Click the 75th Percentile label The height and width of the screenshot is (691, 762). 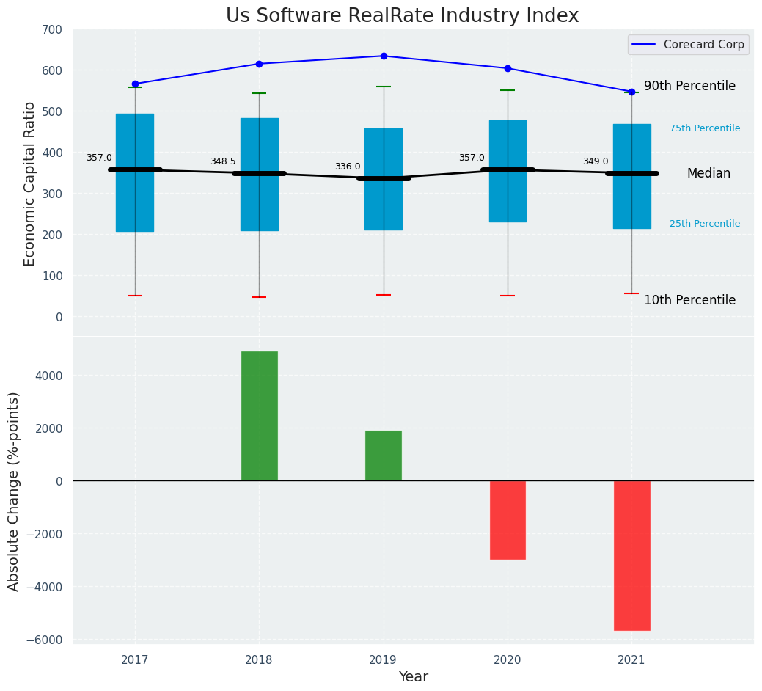click(x=704, y=128)
